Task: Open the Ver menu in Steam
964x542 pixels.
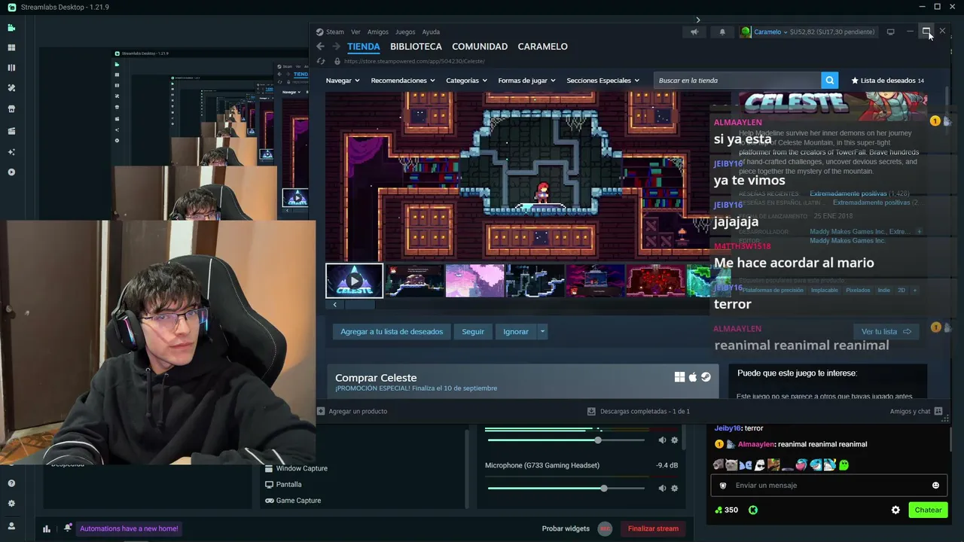Action: coord(355,32)
